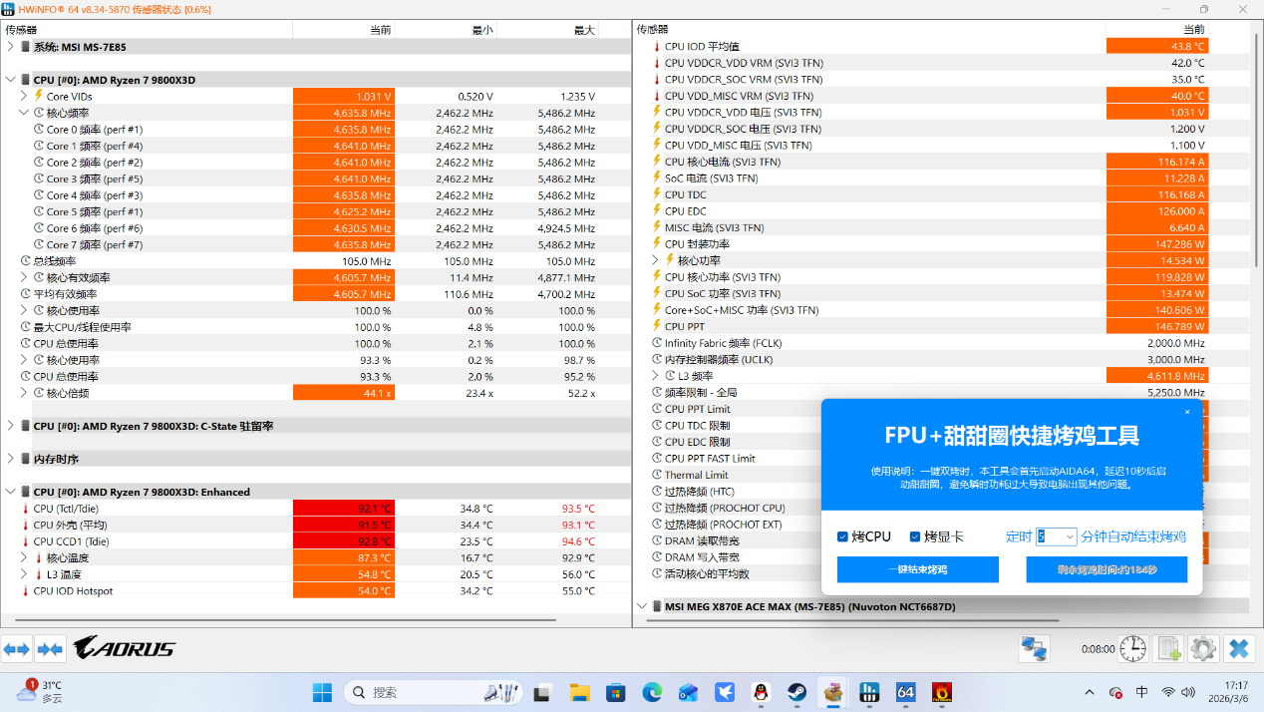Uncheck the 烤显卡 checkbox
1264x712 pixels.
(915, 536)
